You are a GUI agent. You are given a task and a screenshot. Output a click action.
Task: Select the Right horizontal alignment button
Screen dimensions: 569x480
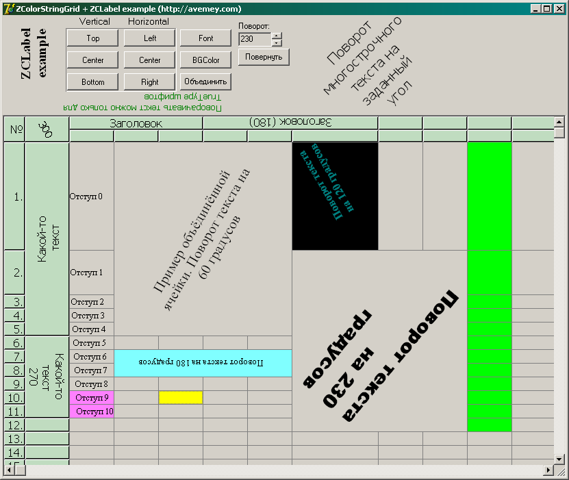(150, 82)
